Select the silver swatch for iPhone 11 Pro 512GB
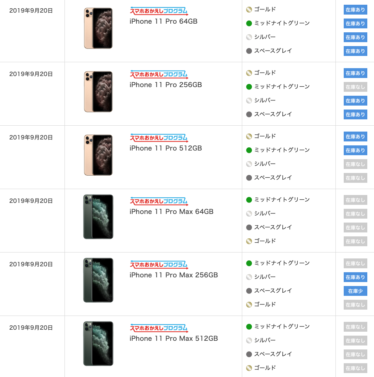This screenshot has height=377, width=374. click(x=249, y=164)
